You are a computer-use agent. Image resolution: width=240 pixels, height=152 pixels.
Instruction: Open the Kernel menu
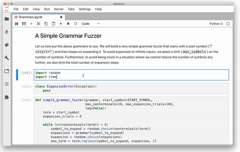point(59,9)
